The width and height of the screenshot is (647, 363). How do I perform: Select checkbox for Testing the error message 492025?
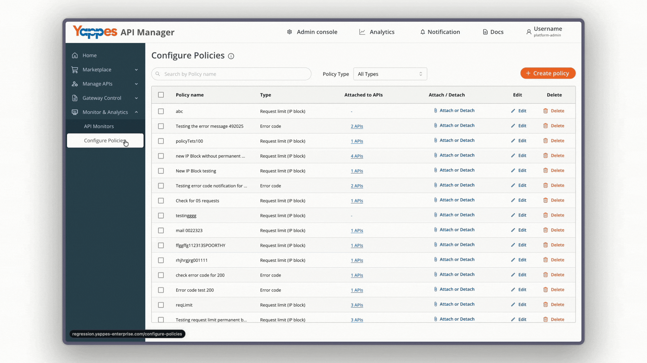click(x=161, y=126)
